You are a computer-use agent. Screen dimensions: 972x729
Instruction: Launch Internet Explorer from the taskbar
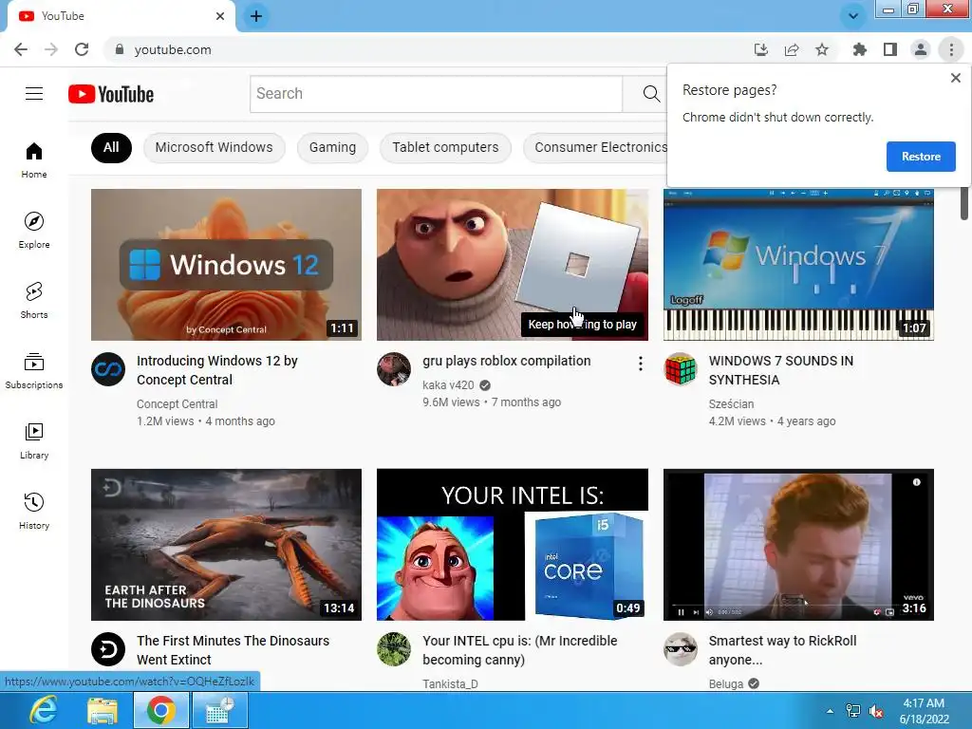tap(44, 710)
